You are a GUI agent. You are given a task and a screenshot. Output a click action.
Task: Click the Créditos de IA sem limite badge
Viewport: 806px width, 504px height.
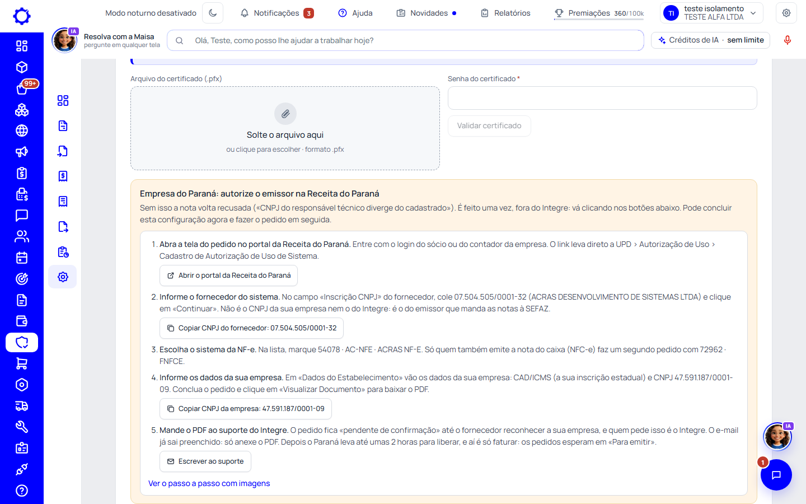711,40
